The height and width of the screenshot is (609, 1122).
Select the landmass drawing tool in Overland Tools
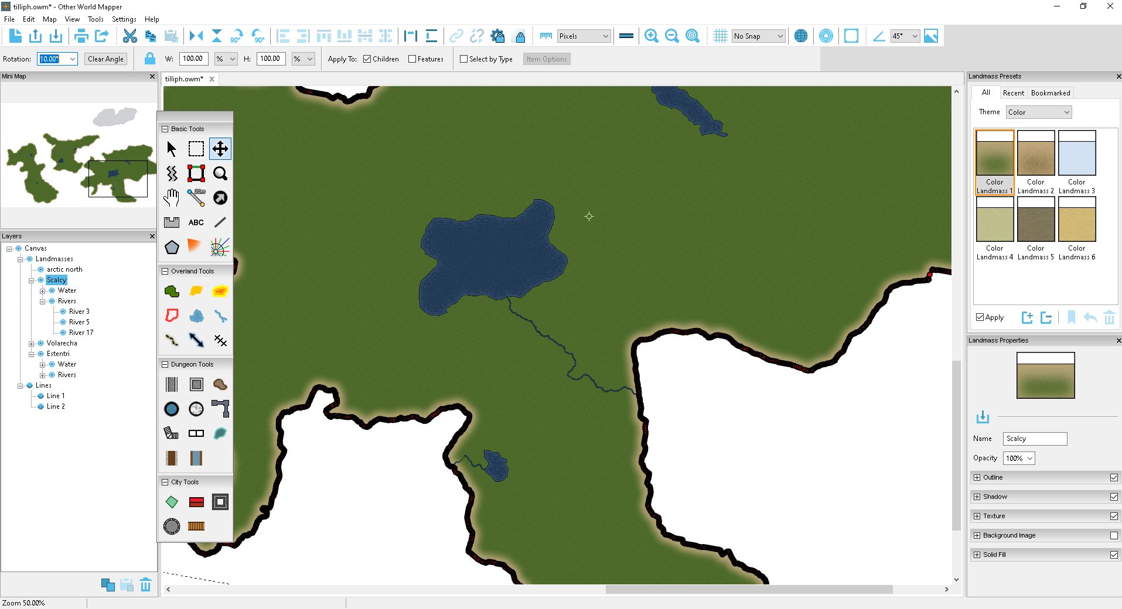(x=170, y=291)
